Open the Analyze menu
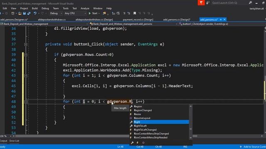The image size is (266, 149). 85,8
